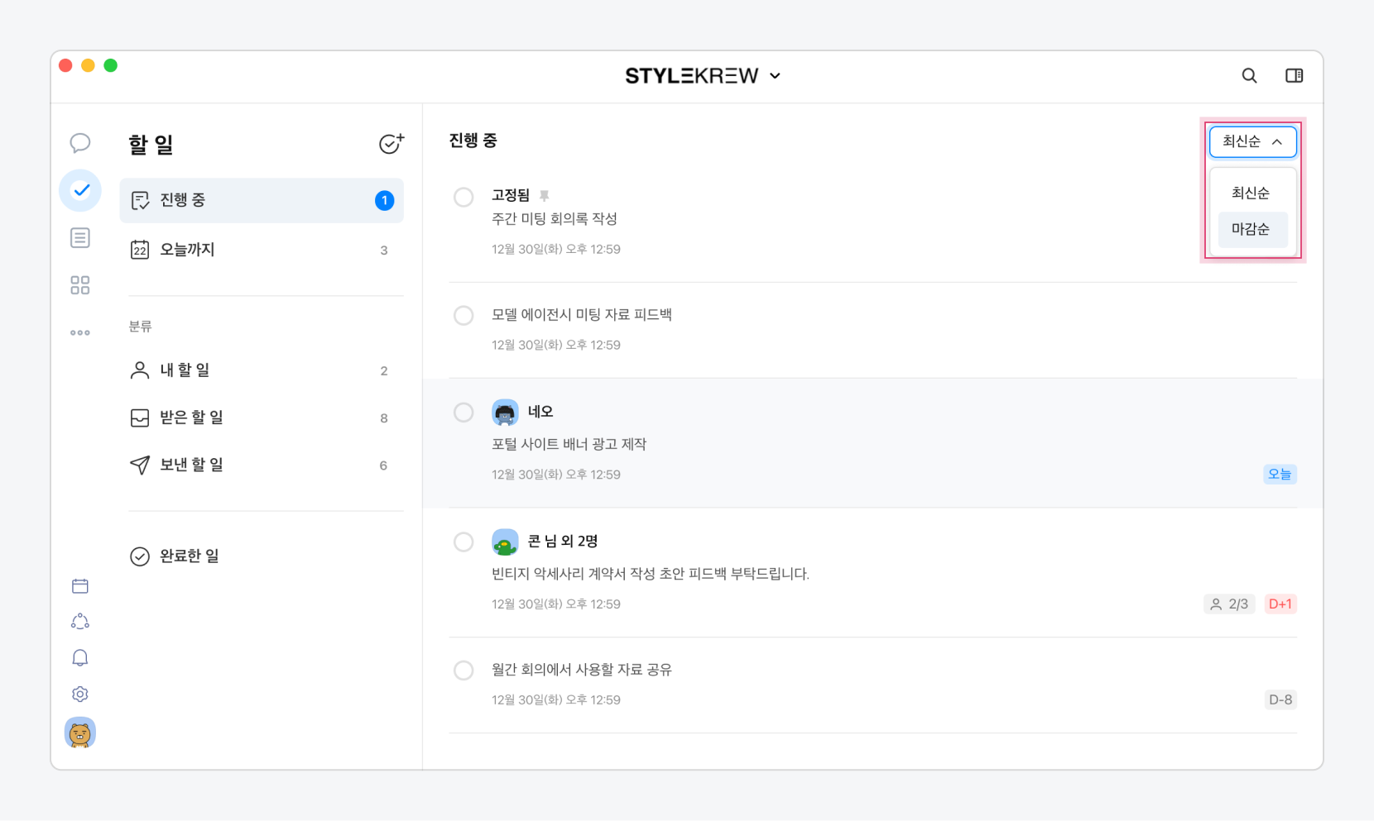The width and height of the screenshot is (1374, 821).
Task: Open the calendar icon in sidebar
Action: (80, 586)
